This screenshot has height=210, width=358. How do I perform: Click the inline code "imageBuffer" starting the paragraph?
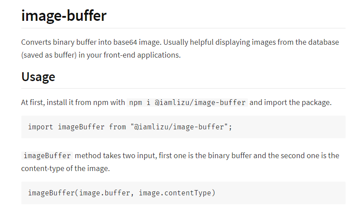tap(47, 156)
